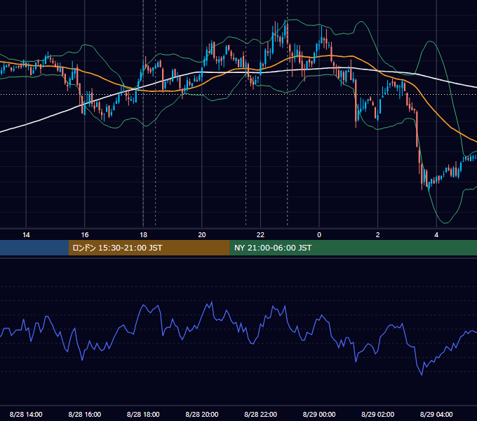Image resolution: width=477 pixels, height=421 pixels.
Task: Click the hour label 22 on the upper axis
Action: pos(260,235)
